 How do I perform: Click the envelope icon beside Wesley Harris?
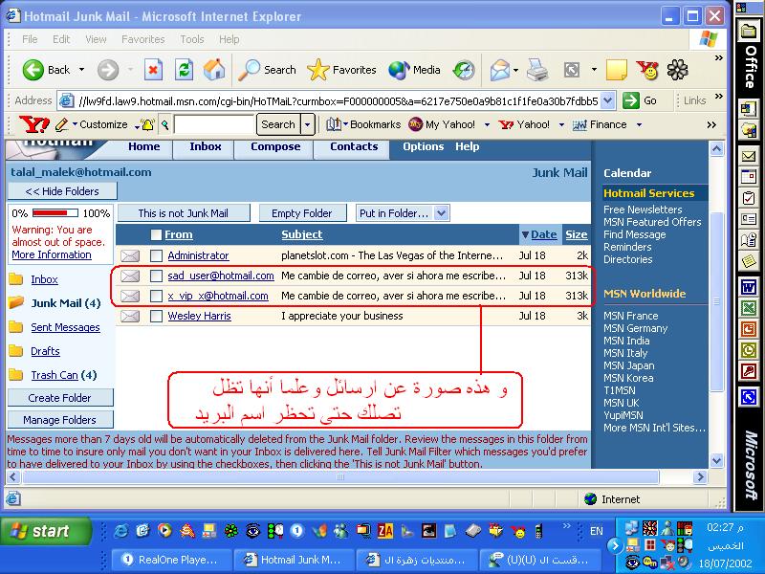coord(130,316)
